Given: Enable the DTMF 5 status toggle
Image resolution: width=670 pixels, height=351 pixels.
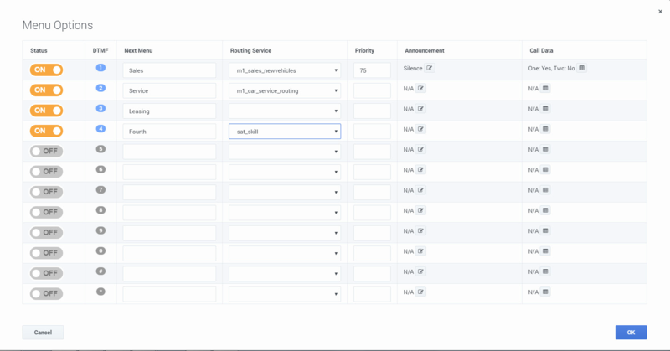Looking at the screenshot, I should 46,151.
